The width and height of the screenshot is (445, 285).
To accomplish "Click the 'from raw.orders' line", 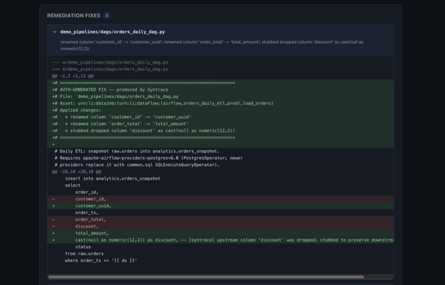I will click(x=84, y=254).
